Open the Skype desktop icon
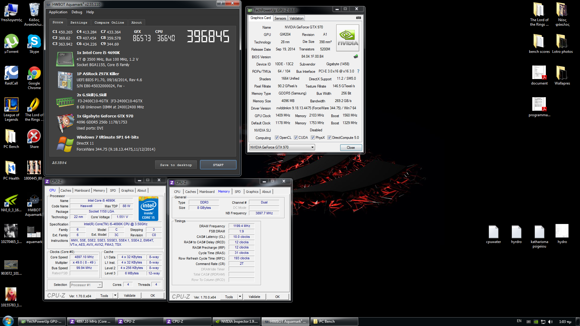Screen dimensions: 580x326 click(x=34, y=44)
